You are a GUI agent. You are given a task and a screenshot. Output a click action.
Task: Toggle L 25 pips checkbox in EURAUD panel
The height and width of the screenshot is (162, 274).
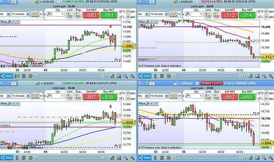click(x=259, y=17)
